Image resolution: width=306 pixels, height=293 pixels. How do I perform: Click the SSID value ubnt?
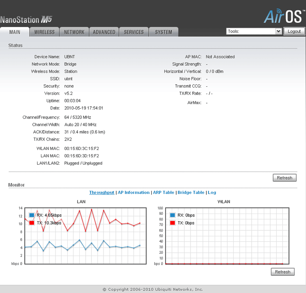(68, 79)
